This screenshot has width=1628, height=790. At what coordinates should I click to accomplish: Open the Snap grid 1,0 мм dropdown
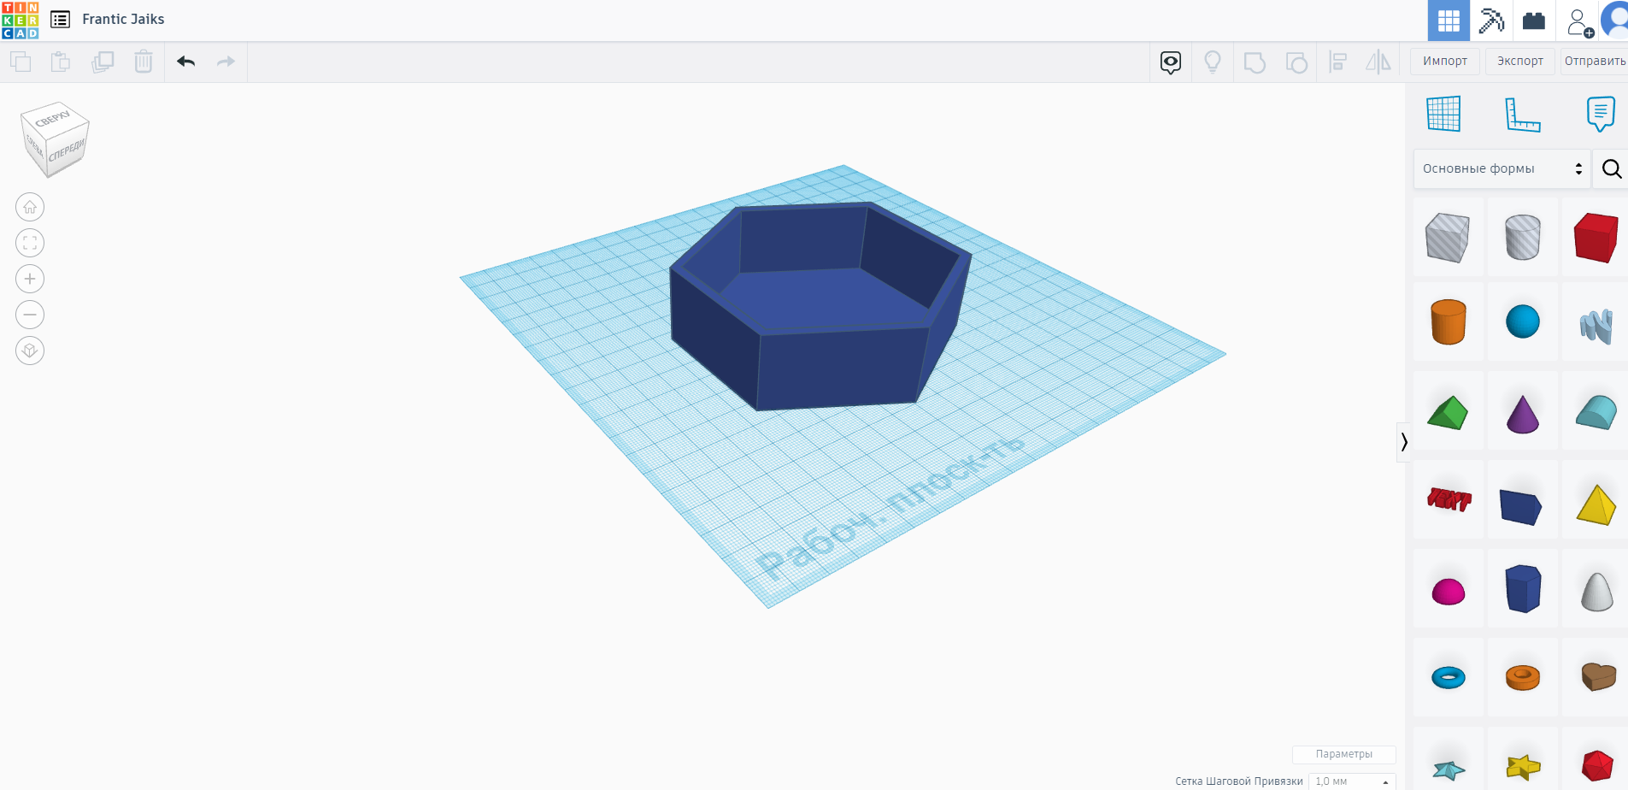click(1352, 781)
